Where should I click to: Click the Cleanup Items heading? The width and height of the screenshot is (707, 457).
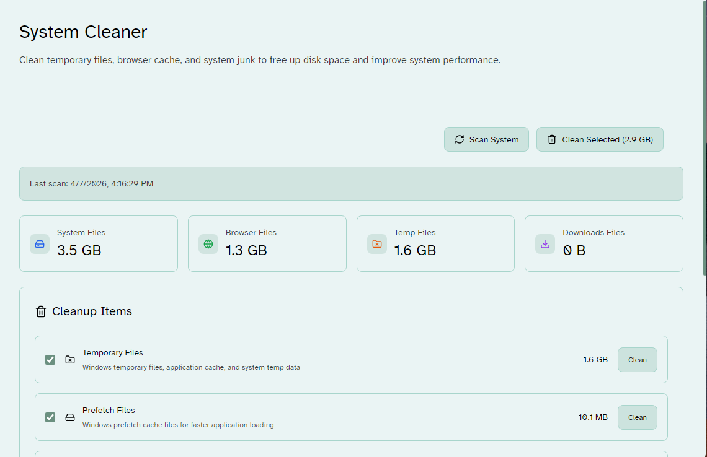tap(92, 311)
